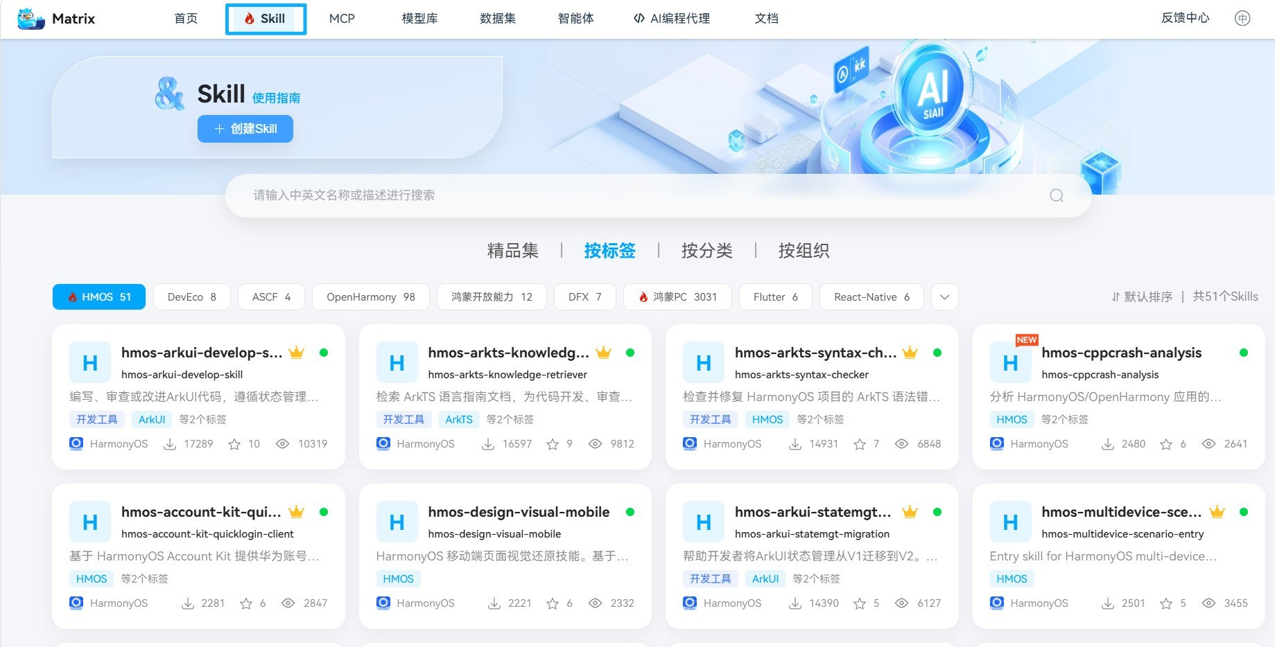The height and width of the screenshot is (647, 1275).
Task: Click the Matrix logo icon
Action: pos(31,19)
